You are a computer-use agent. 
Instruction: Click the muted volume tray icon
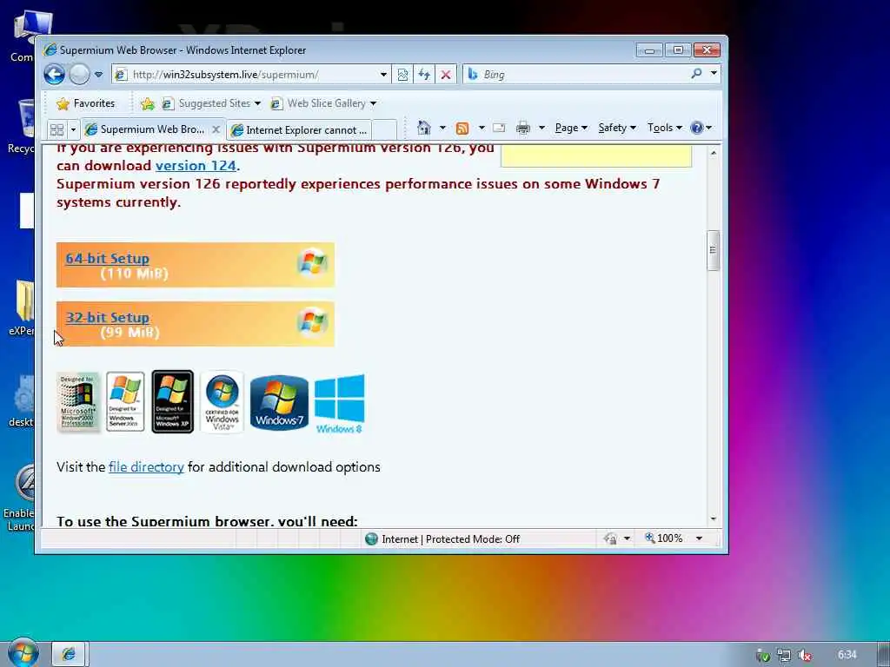click(x=804, y=656)
